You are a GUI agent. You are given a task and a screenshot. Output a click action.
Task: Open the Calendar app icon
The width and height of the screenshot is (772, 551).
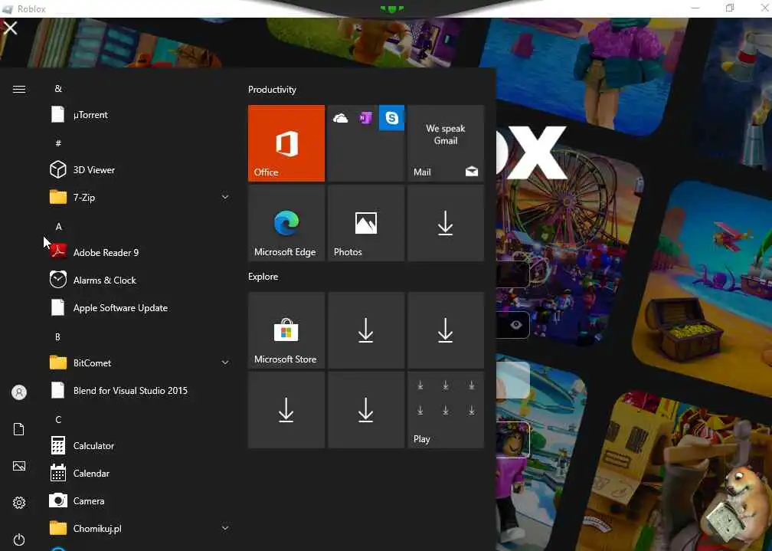click(x=58, y=473)
